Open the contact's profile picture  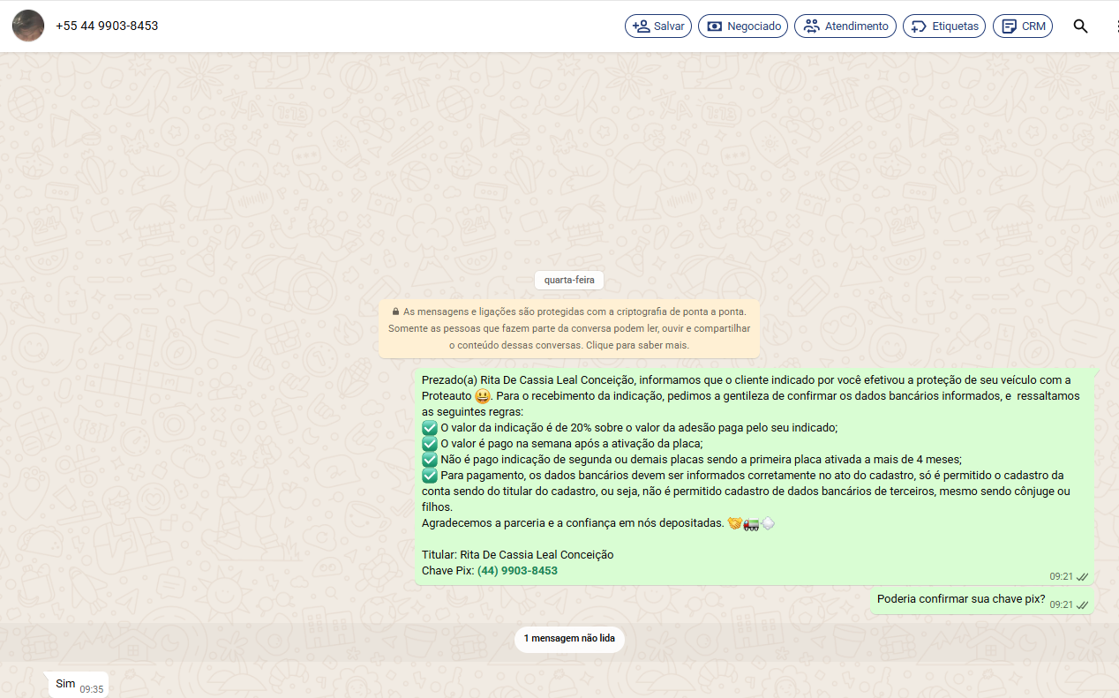click(28, 26)
